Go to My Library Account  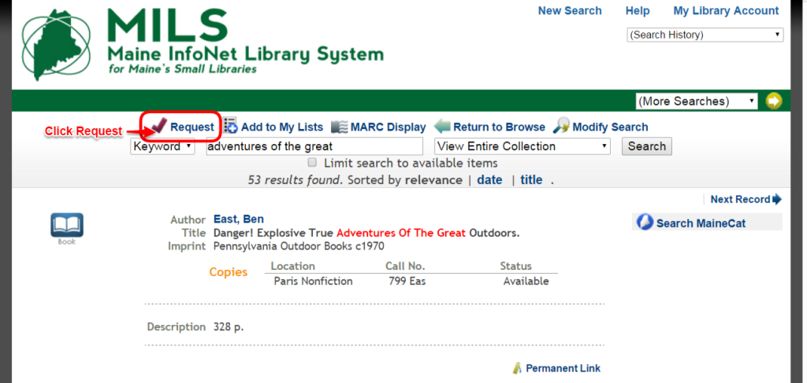pos(726,11)
